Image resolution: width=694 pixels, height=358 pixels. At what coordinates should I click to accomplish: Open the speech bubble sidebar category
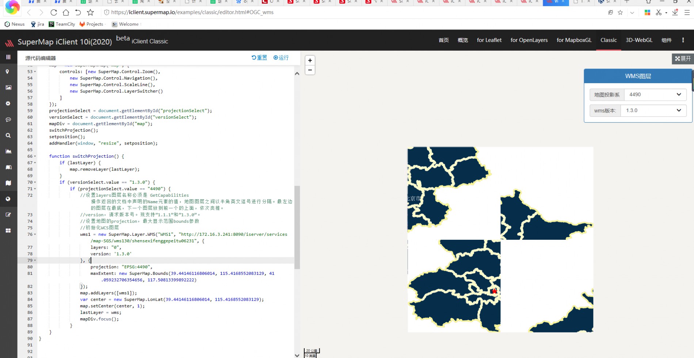tap(8, 120)
